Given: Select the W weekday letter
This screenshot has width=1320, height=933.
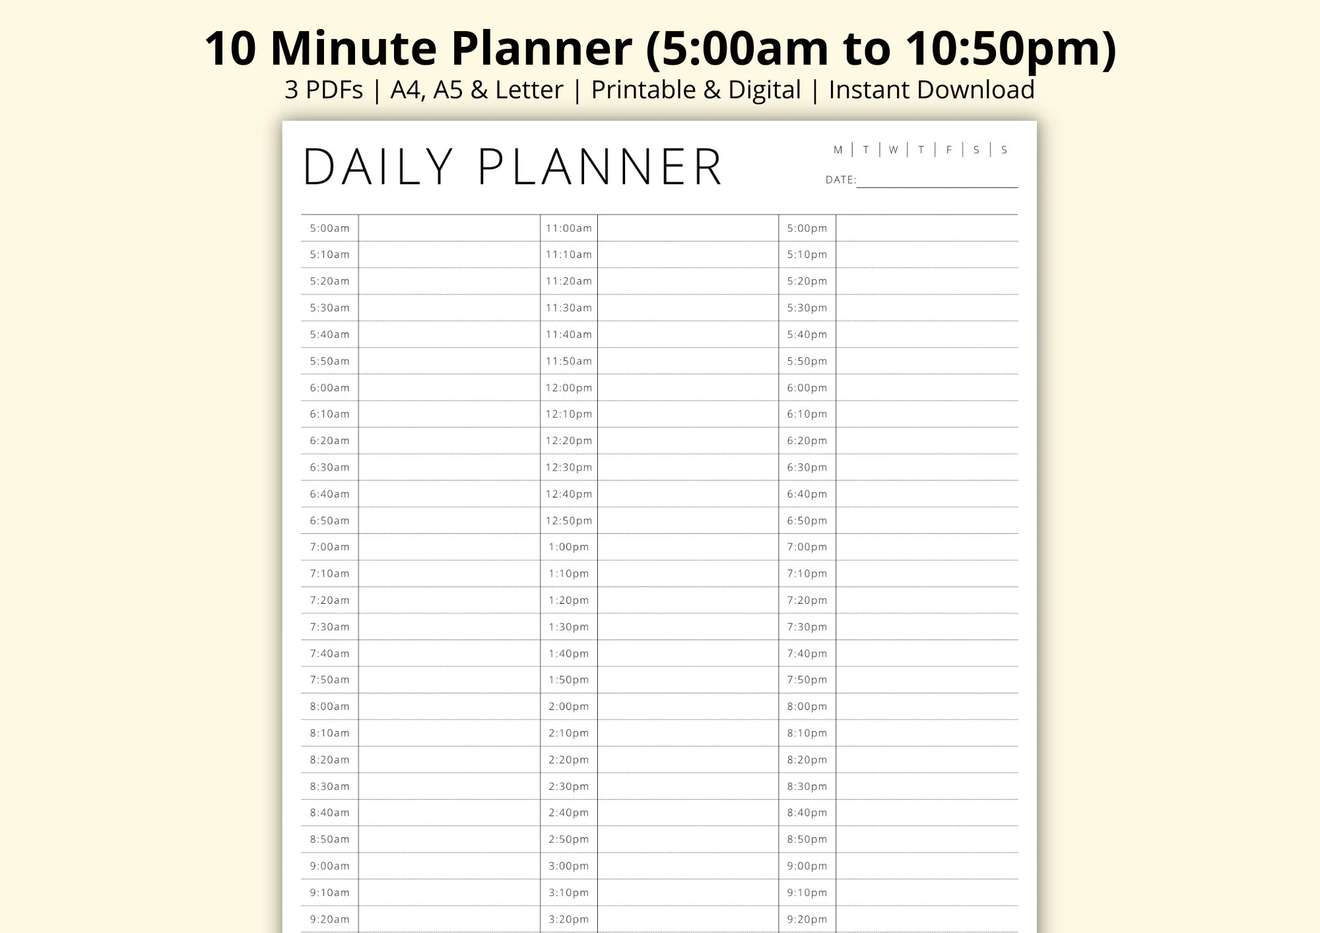Looking at the screenshot, I should pos(893,150).
